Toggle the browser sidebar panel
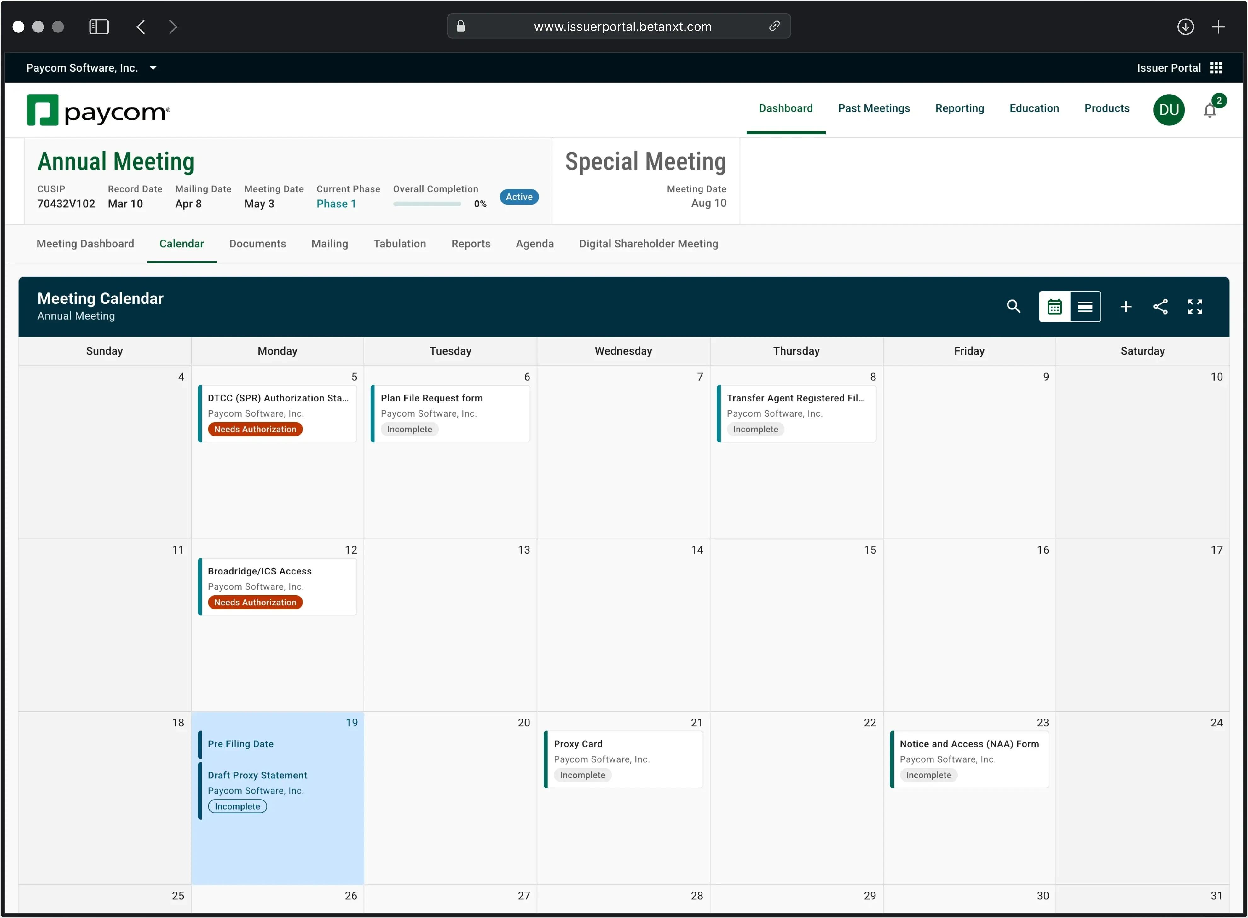This screenshot has height=918, width=1248. (x=99, y=27)
